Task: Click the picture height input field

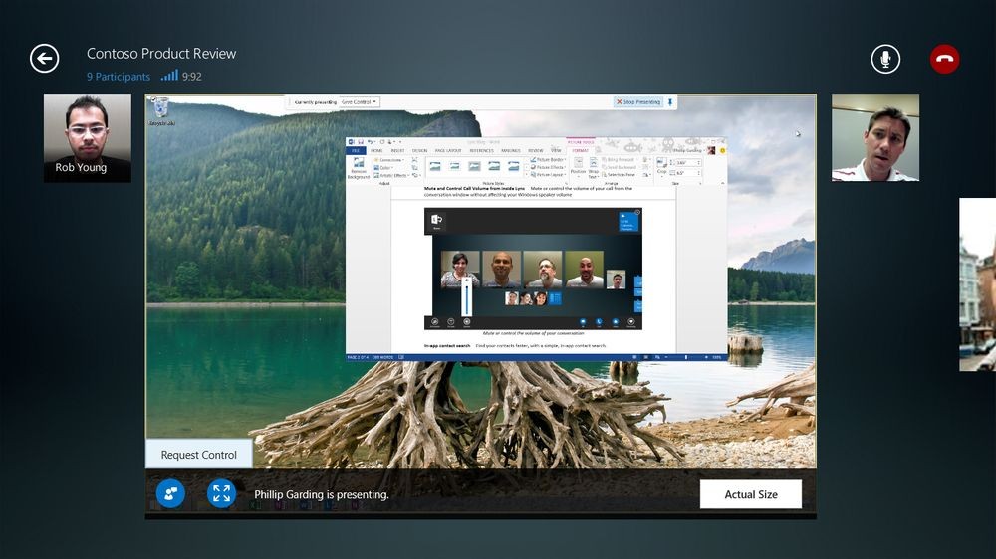Action: [686, 162]
